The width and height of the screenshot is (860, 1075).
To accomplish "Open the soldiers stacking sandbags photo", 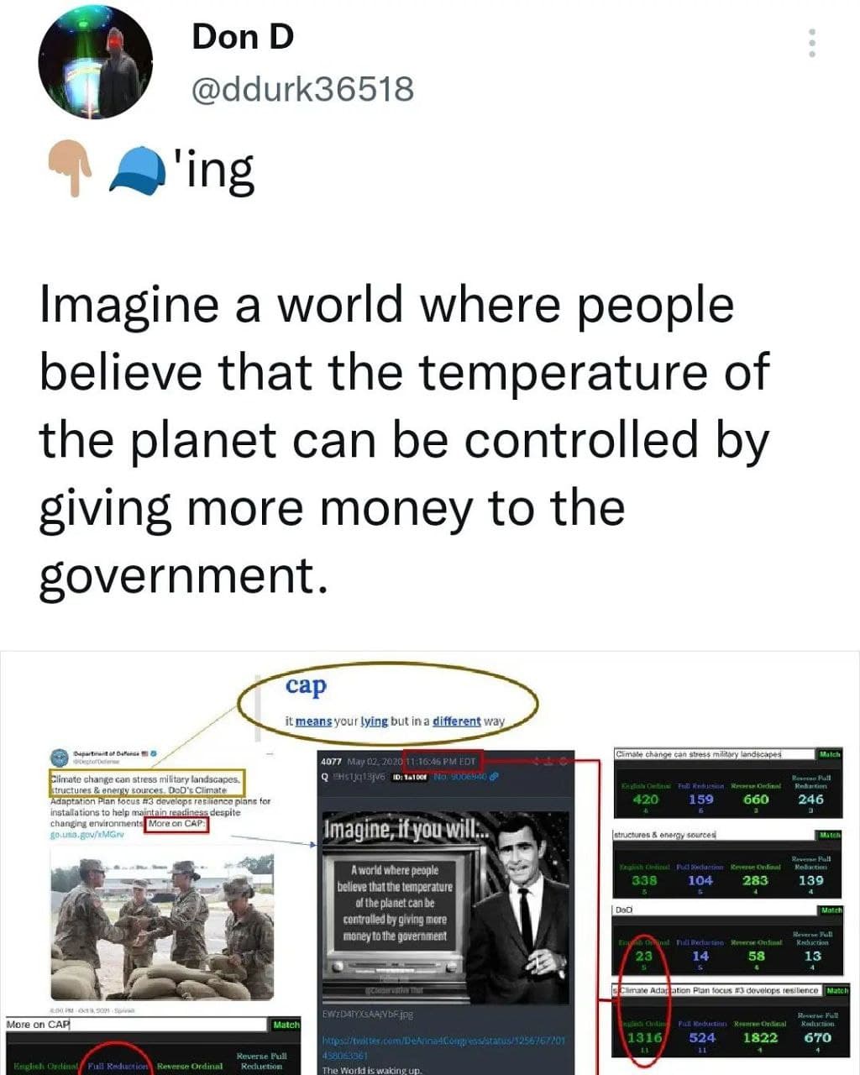I will 162,928.
